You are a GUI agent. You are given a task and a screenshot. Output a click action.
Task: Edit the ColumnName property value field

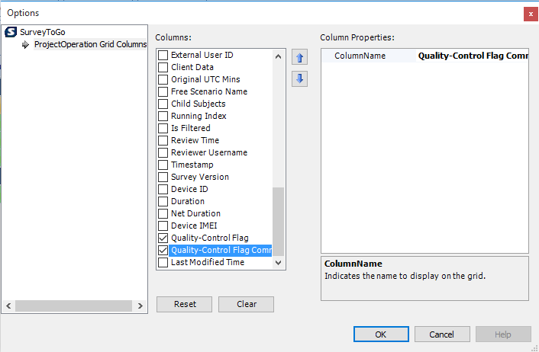pyautogui.click(x=473, y=56)
